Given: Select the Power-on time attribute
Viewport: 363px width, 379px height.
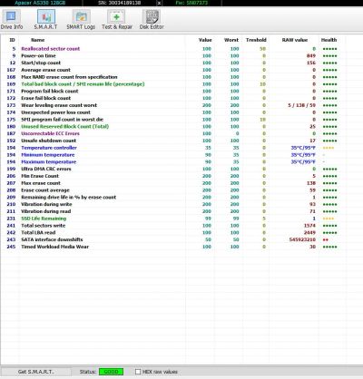Looking at the screenshot, I should click(x=172, y=56).
